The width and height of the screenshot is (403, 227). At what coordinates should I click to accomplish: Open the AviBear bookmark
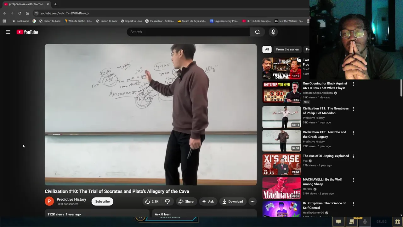(x=160, y=21)
